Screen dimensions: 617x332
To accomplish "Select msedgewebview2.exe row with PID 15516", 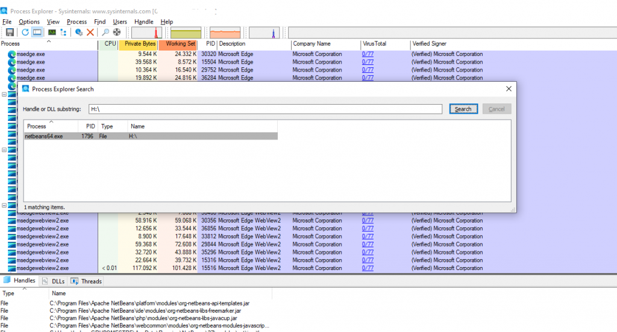I will tap(308, 268).
